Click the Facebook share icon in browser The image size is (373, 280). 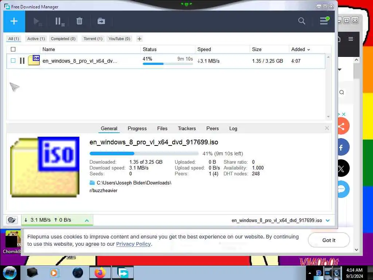343,147
